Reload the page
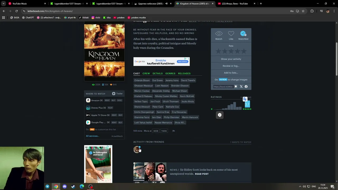The image size is (338, 190). click(16, 11)
